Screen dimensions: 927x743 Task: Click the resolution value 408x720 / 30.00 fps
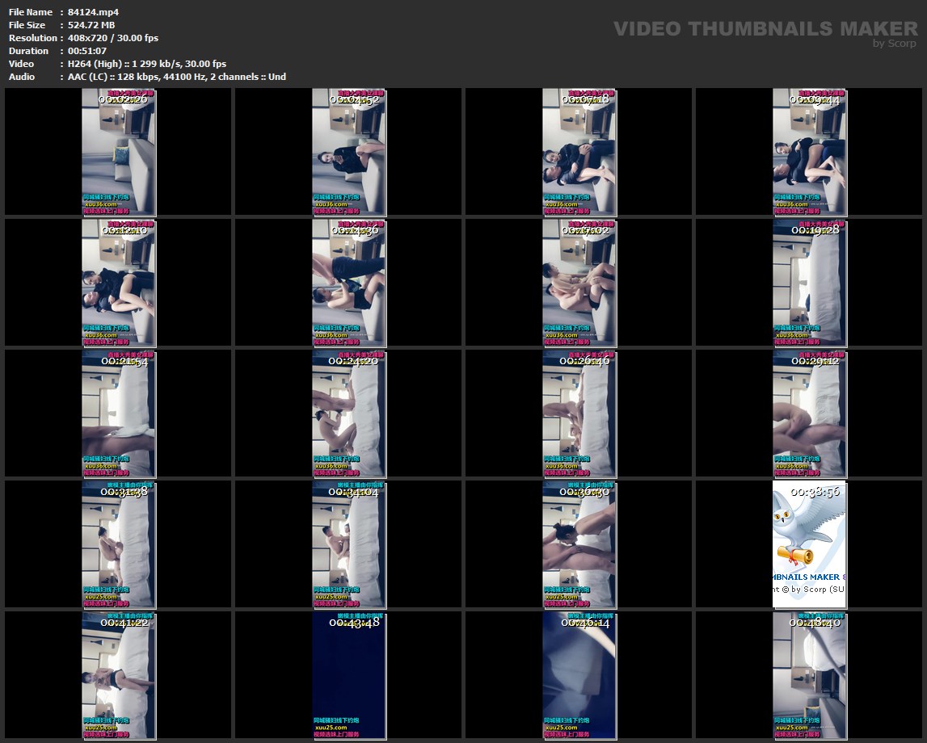tap(113, 38)
